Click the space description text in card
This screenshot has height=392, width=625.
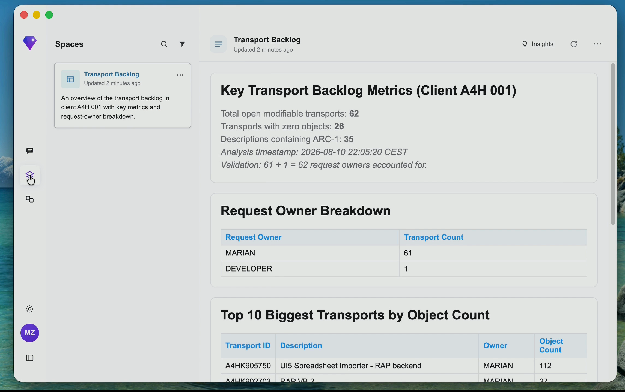pyautogui.click(x=115, y=107)
